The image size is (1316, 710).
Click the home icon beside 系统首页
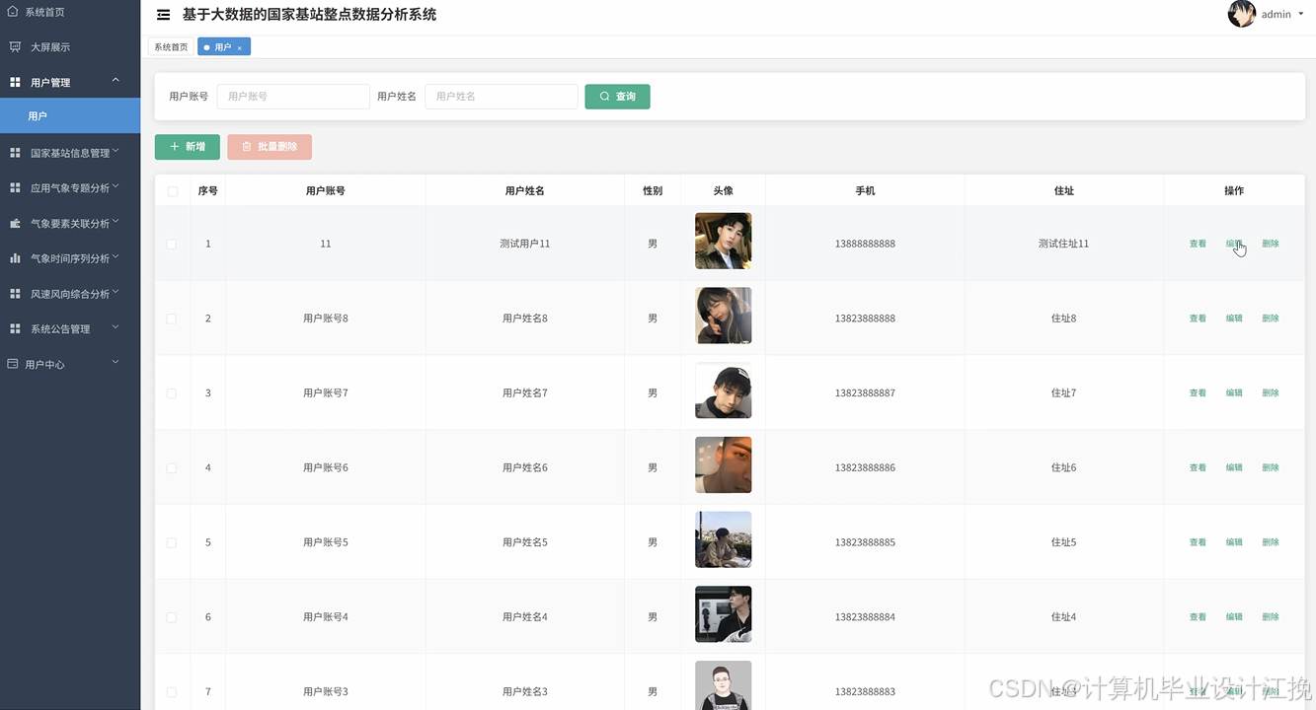(x=13, y=12)
